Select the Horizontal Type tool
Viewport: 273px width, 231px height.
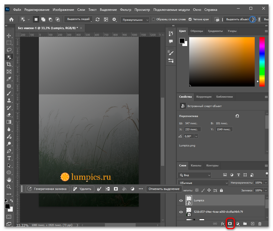[x=9, y=158]
